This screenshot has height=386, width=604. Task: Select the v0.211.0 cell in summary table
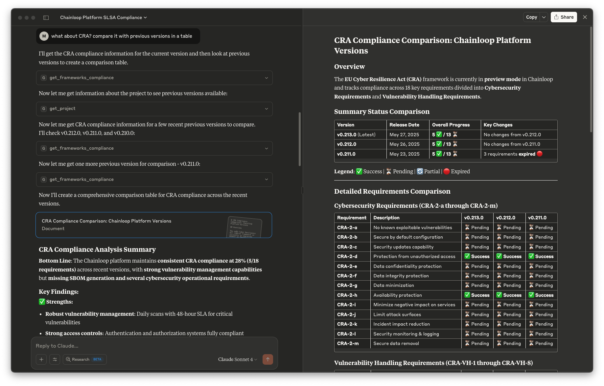[x=360, y=154]
